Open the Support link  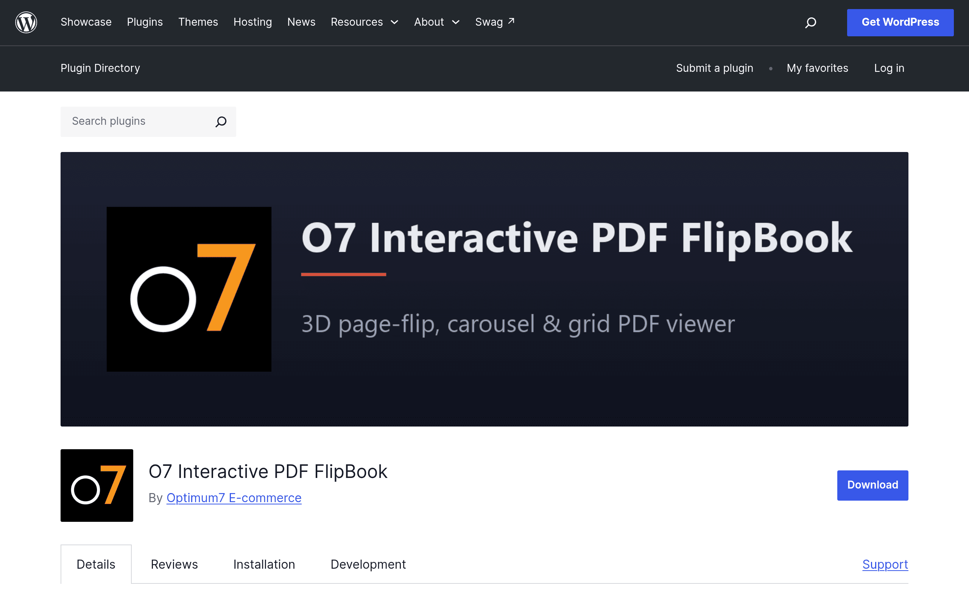coord(885,564)
